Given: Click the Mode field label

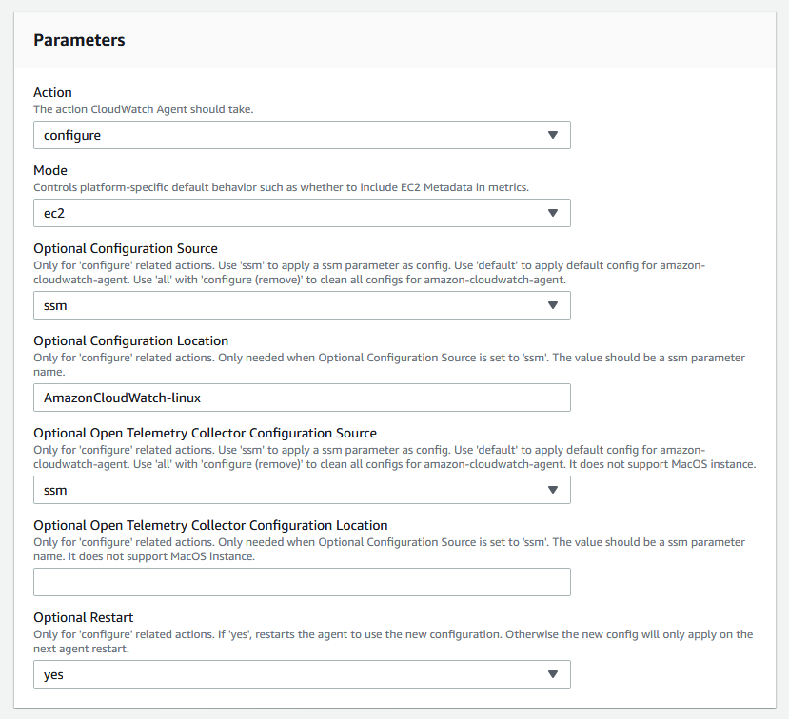Looking at the screenshot, I should (50, 170).
